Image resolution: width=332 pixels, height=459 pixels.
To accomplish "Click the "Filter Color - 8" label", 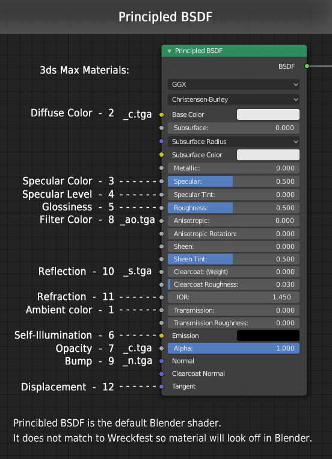I will point(77,219).
